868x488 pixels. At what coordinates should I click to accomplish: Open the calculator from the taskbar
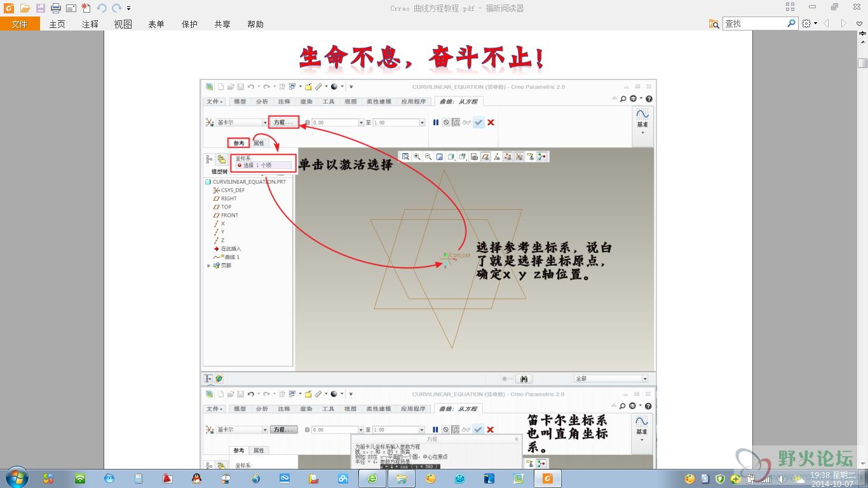138,478
